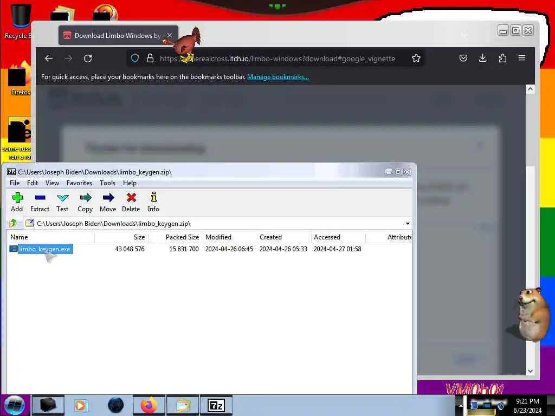This screenshot has height=416, width=555.
Task: Open the File menu in 7-Zip
Action: (x=15, y=183)
